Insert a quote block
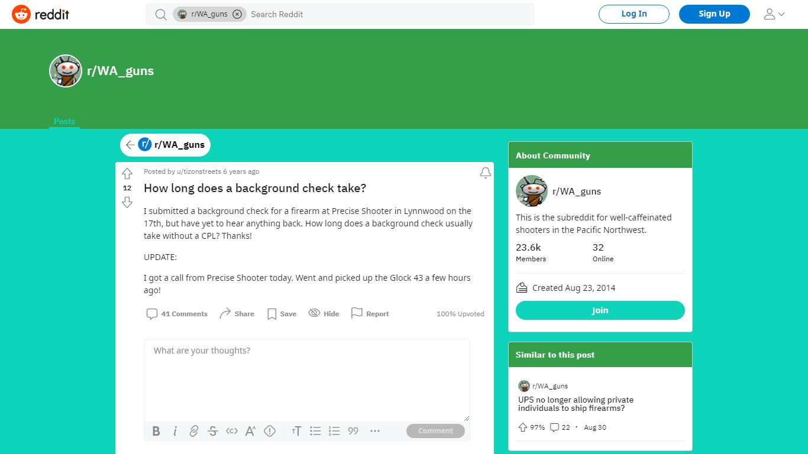 (353, 431)
